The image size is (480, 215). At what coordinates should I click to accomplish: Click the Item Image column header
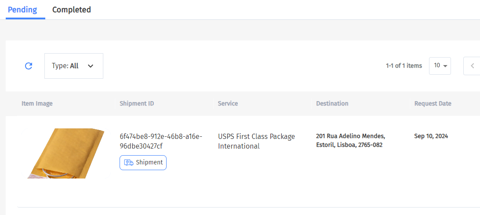coord(37,104)
